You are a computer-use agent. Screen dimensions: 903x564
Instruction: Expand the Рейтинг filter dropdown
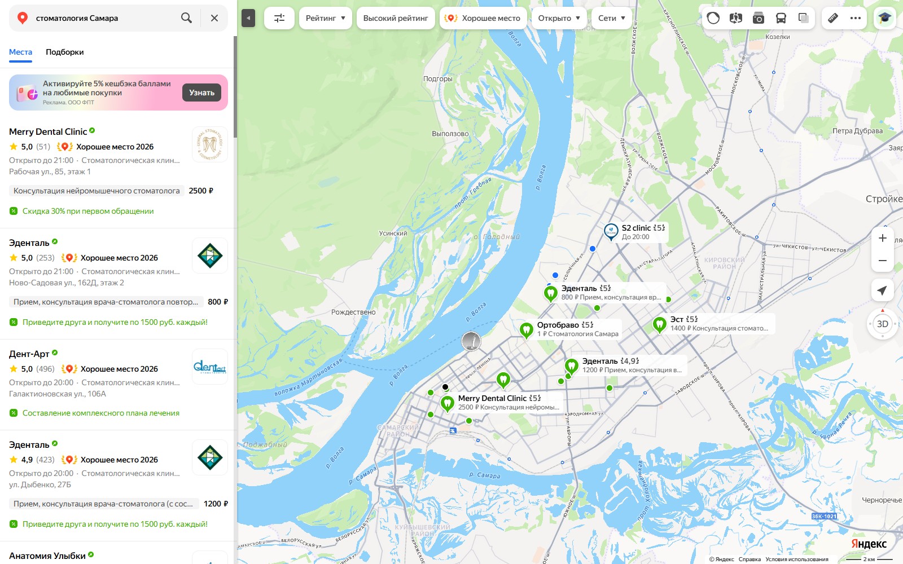pos(326,18)
